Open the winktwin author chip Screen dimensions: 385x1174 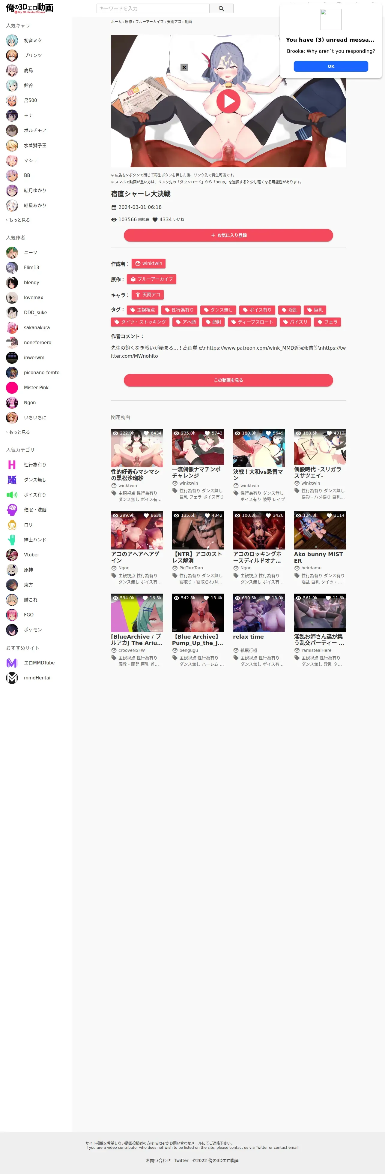point(148,264)
